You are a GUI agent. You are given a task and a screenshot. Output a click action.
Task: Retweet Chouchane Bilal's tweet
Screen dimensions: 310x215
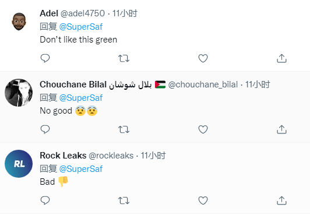[124, 129]
